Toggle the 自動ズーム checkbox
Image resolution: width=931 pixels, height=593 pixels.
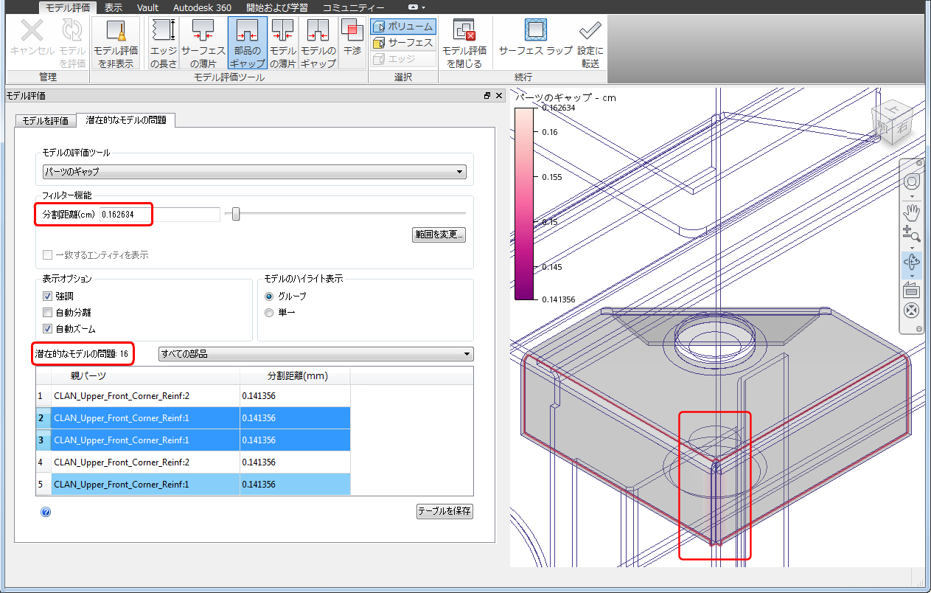47,328
